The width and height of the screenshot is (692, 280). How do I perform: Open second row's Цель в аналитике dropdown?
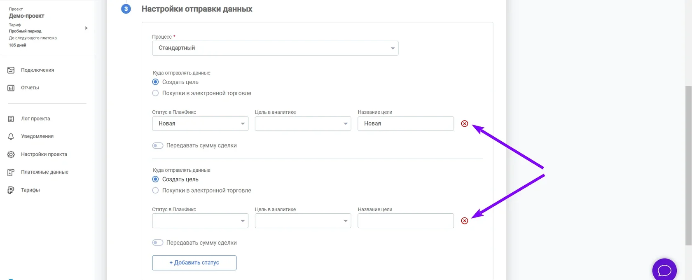(x=303, y=221)
